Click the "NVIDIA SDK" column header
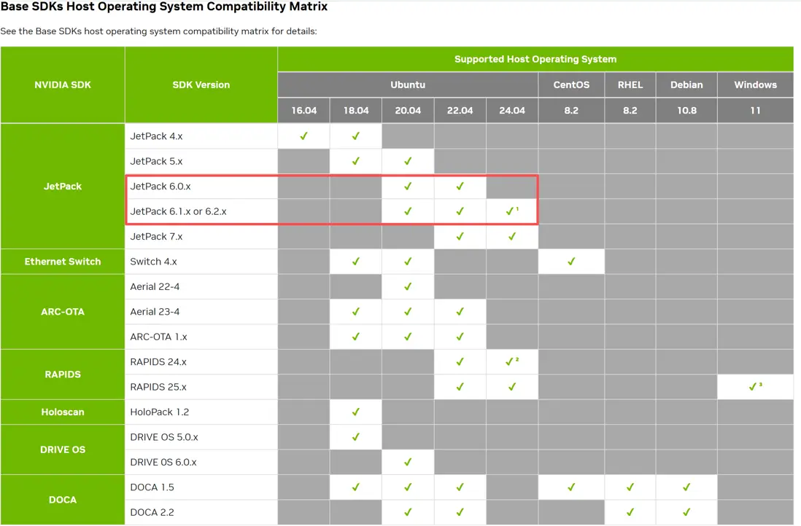The width and height of the screenshot is (801, 526). [63, 85]
